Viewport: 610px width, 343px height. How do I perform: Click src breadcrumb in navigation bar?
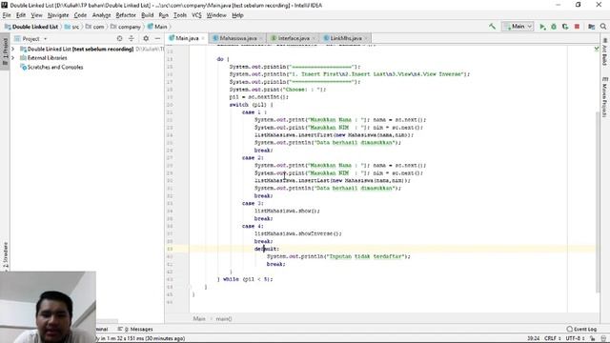72,27
